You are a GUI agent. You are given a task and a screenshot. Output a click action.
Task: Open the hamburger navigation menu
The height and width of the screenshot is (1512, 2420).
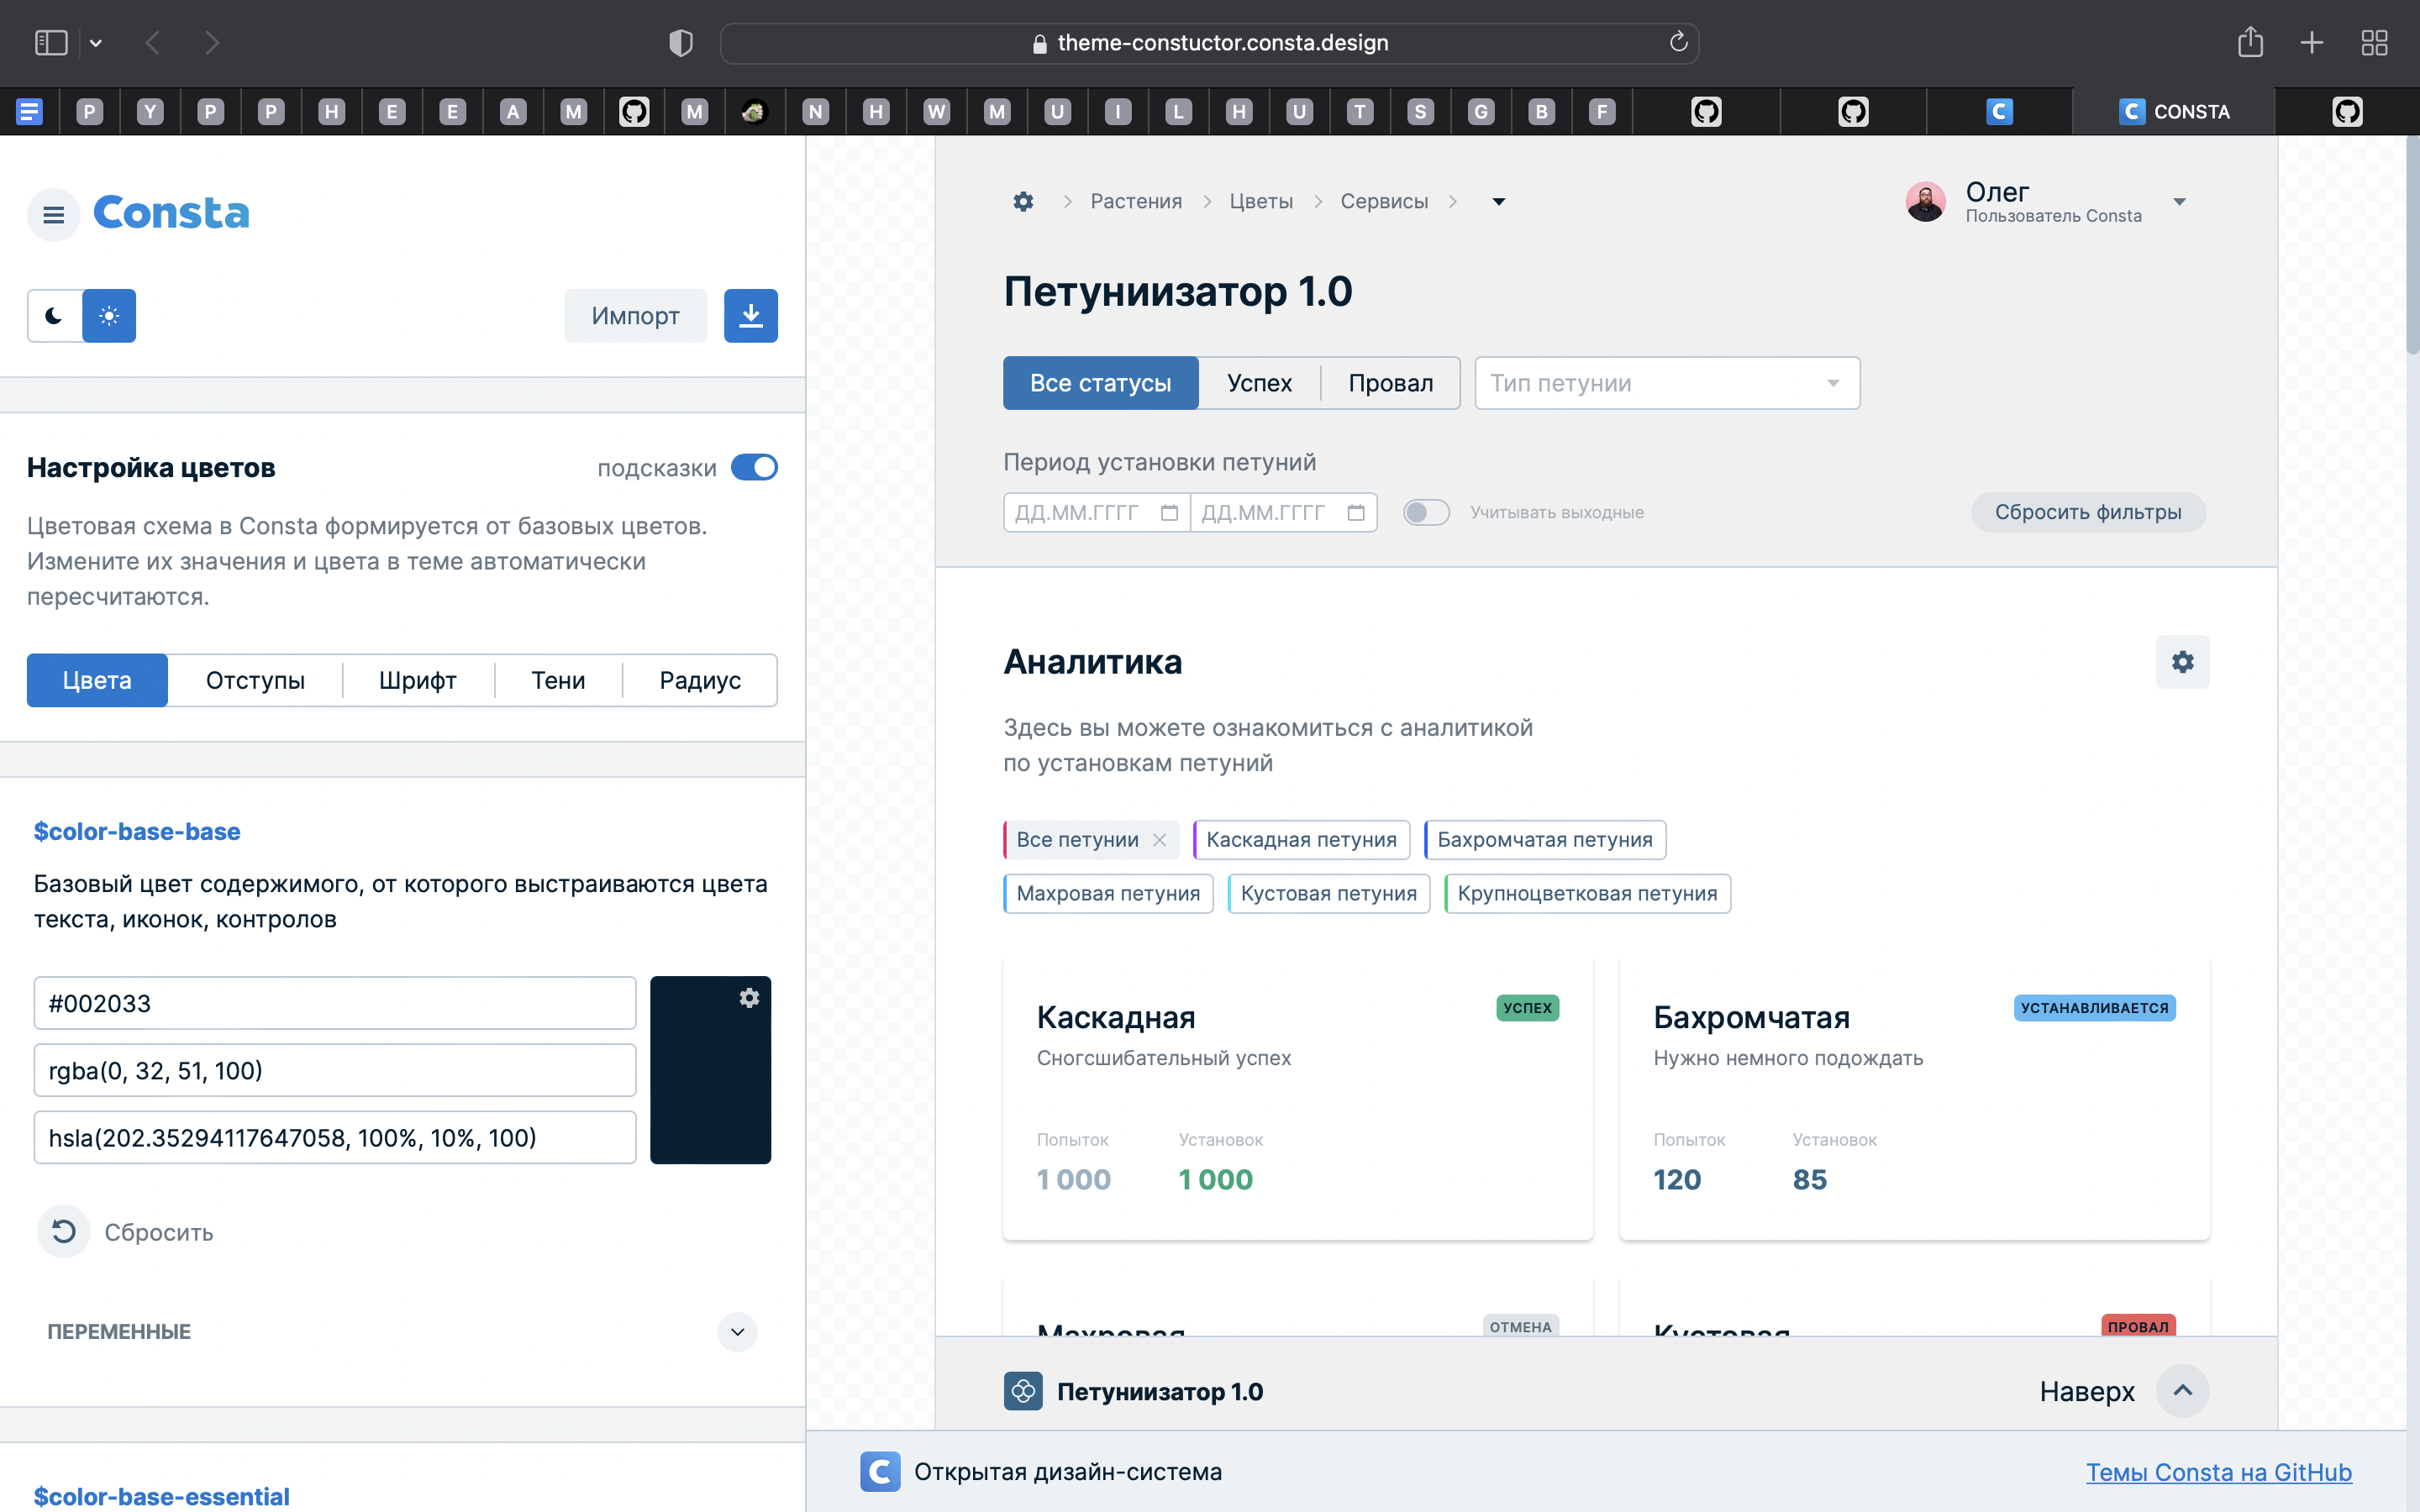53,214
